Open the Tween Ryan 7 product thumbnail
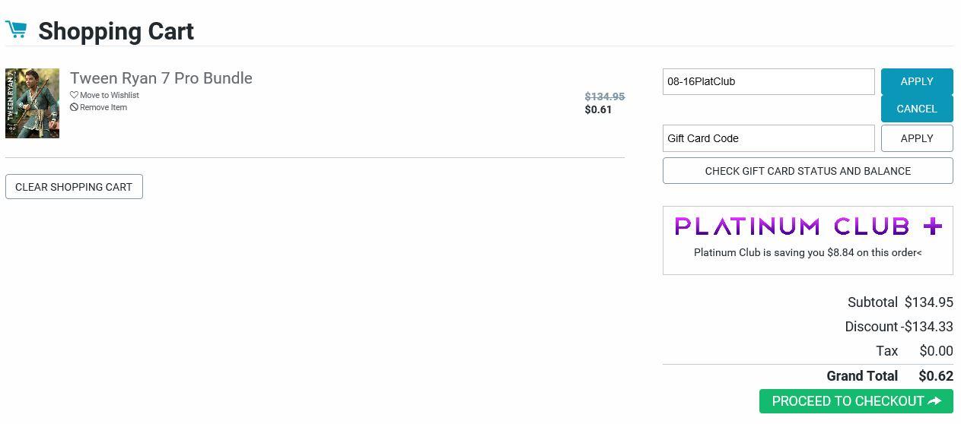The image size is (961, 424). (x=32, y=103)
